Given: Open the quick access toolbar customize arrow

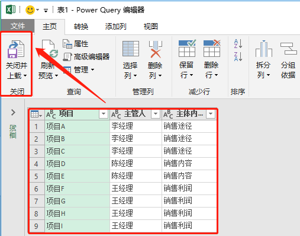Looking at the screenshot, I should coord(46,10).
